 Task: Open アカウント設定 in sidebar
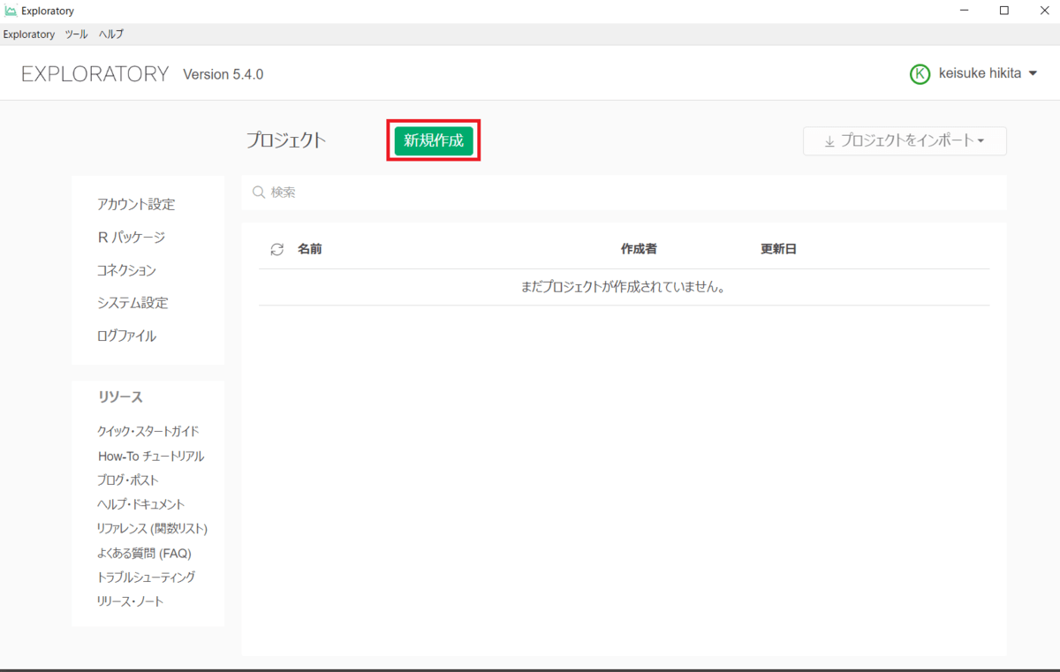click(x=136, y=204)
